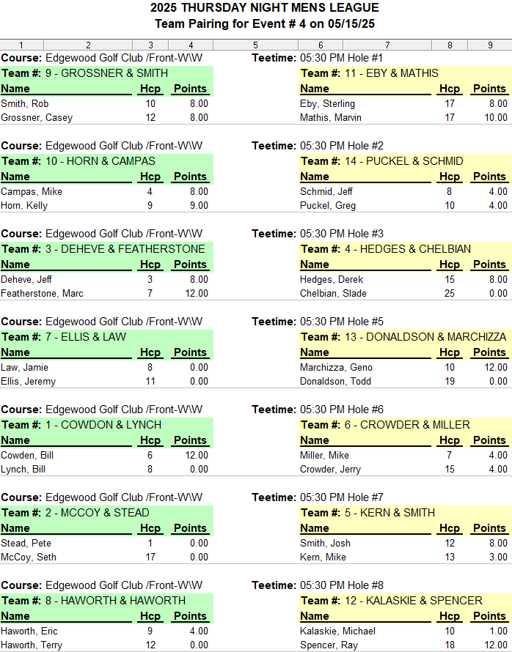Click Team 5 Kern & Smith header
The width and height of the screenshot is (512, 652).
click(x=405, y=513)
